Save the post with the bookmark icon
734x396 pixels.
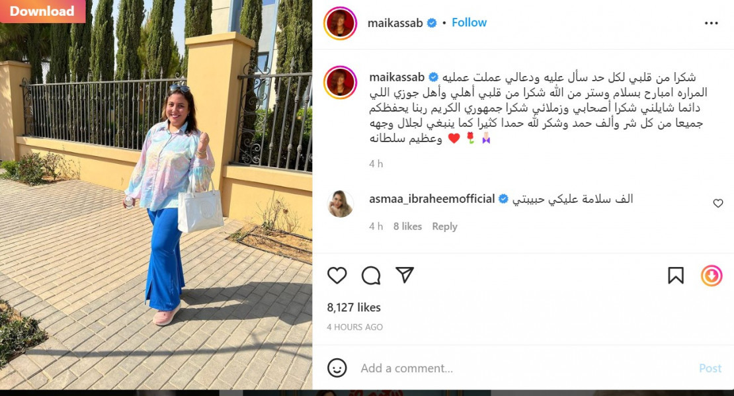pos(676,275)
